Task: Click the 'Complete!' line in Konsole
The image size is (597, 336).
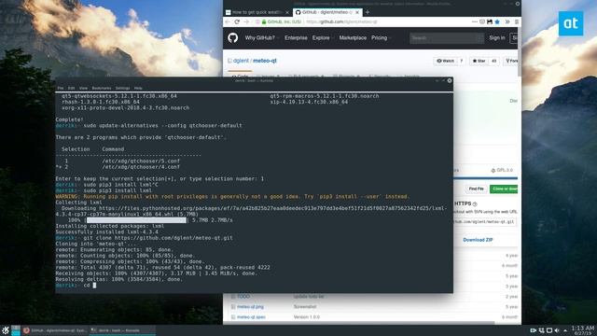Action: pos(69,119)
